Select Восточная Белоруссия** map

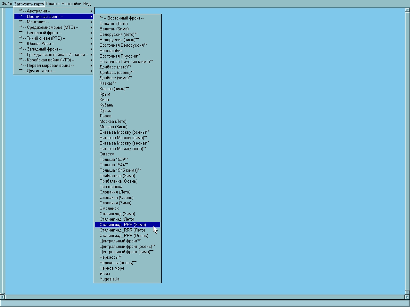tap(127, 45)
